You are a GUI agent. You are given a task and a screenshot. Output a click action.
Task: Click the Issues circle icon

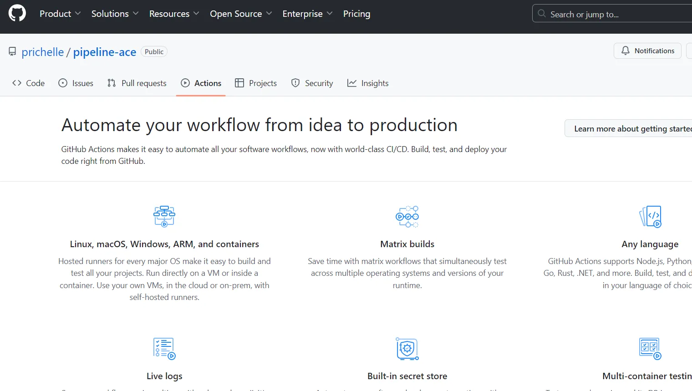[63, 83]
